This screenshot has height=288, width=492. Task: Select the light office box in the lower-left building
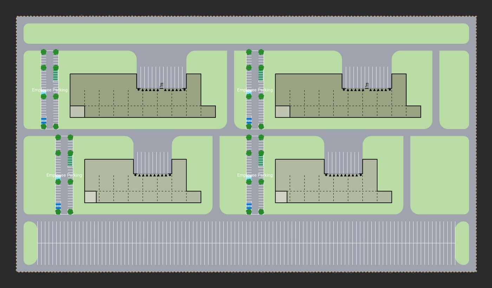(90, 197)
